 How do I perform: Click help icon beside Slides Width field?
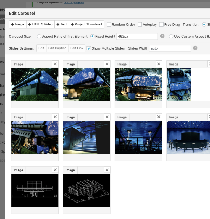[x=195, y=48]
